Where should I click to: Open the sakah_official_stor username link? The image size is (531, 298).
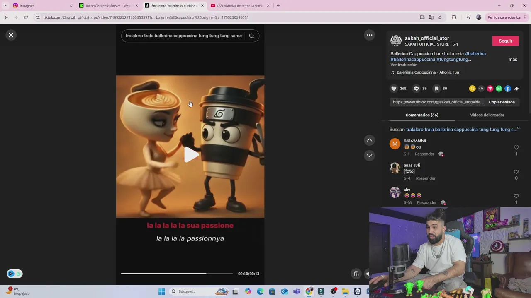(427, 38)
